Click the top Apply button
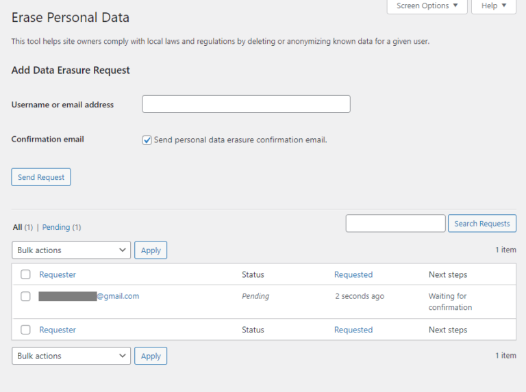Viewport: 526px width, 392px height. (151, 250)
